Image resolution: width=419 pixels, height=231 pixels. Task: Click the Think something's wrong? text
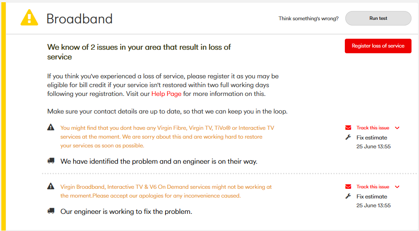309,18
